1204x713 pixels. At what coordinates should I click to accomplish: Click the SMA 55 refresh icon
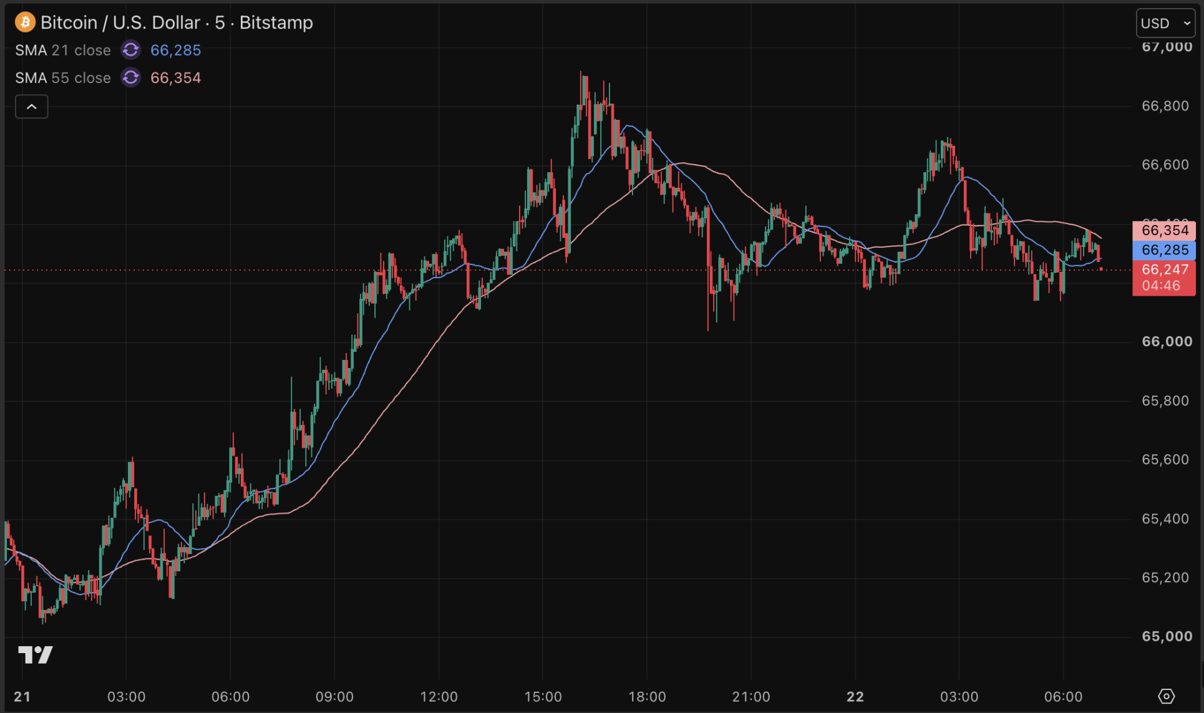click(x=131, y=78)
